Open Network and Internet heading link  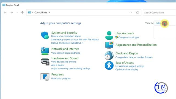click(x=65, y=49)
